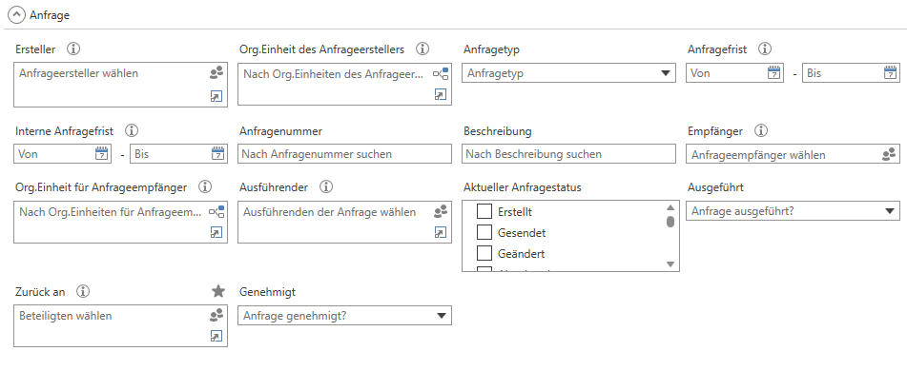Open popup arrow in Org.Einheit des Anfrageerstellers field
The height and width of the screenshot is (371, 907).
tap(441, 95)
